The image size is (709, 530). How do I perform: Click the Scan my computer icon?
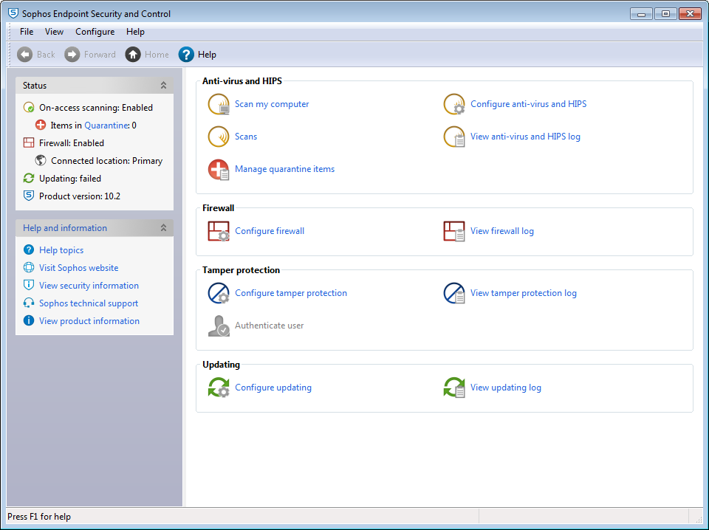(x=219, y=105)
